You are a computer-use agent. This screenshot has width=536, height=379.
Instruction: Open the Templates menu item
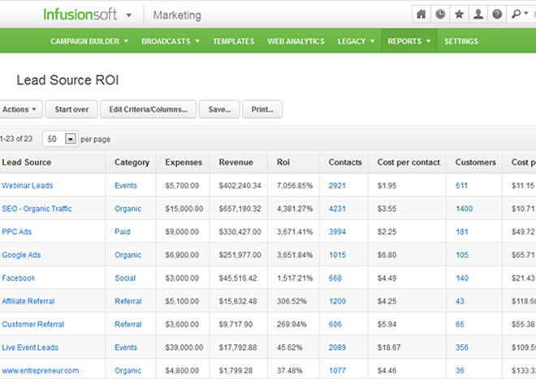tap(234, 41)
